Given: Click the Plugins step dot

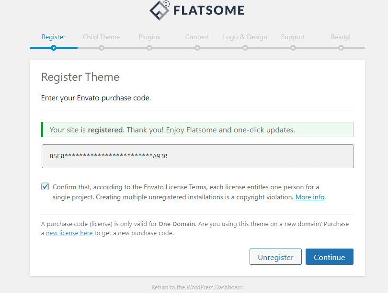Looking at the screenshot, I should click(149, 47).
